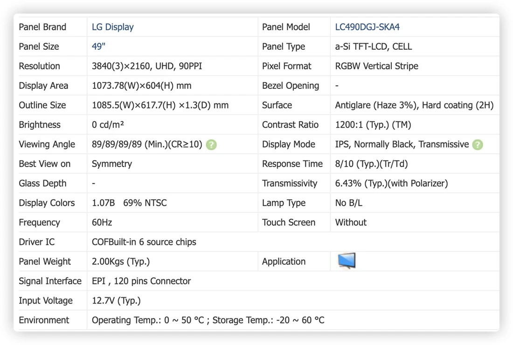Click the "6.43% (Typ.)(with Polarizer)" transmissivity value

tap(391, 183)
